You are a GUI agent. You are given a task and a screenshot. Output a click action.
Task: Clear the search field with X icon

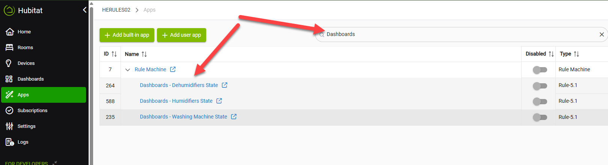[602, 34]
